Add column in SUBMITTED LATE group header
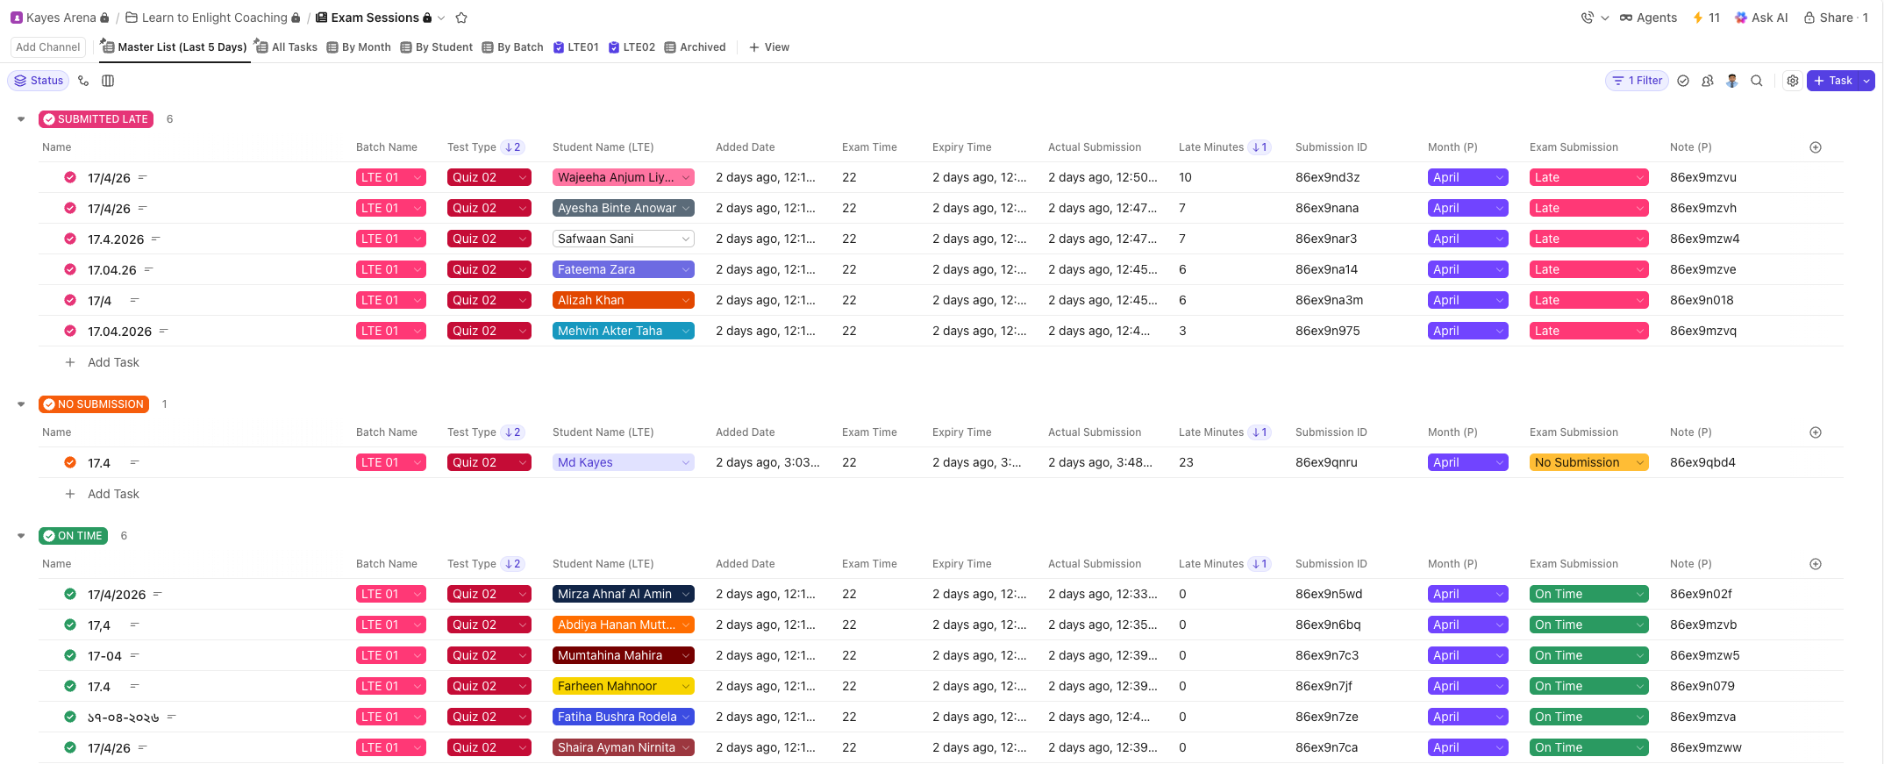This screenshot has width=1884, height=764. coord(1816,147)
